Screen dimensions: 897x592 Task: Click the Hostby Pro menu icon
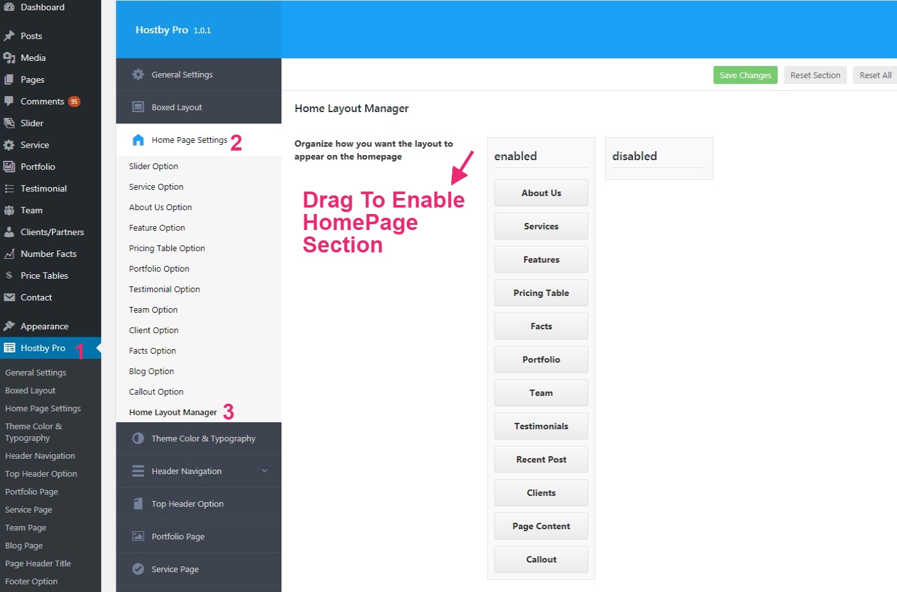point(9,348)
